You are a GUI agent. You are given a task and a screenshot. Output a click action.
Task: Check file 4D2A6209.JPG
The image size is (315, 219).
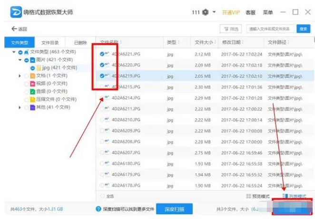click(102, 131)
